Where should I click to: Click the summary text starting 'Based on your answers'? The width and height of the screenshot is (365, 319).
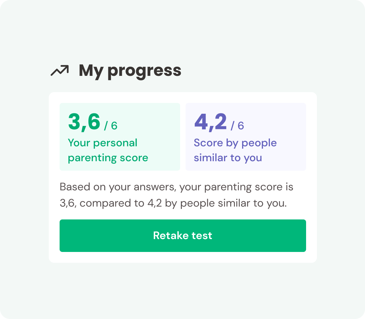coord(176,195)
